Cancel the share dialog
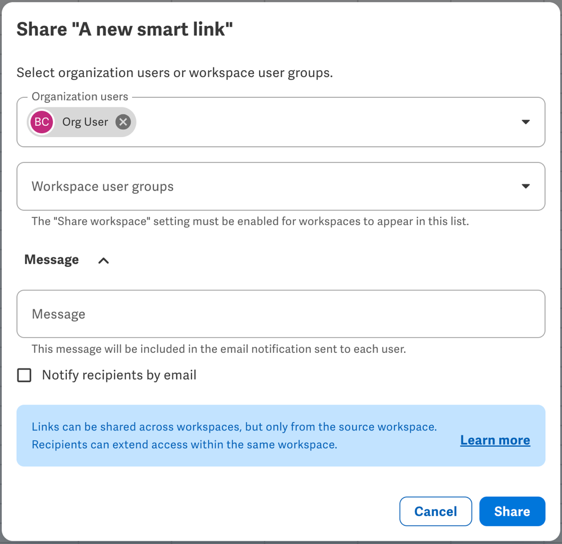The height and width of the screenshot is (544, 562). click(x=436, y=511)
